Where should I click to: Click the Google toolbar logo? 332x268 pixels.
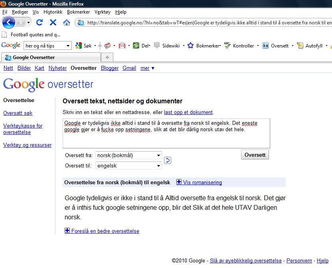click(x=11, y=45)
